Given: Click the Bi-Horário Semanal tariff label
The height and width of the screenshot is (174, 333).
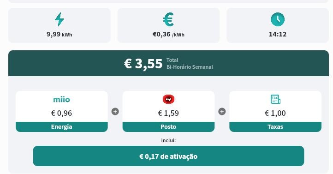Looking at the screenshot, I should (190, 67).
